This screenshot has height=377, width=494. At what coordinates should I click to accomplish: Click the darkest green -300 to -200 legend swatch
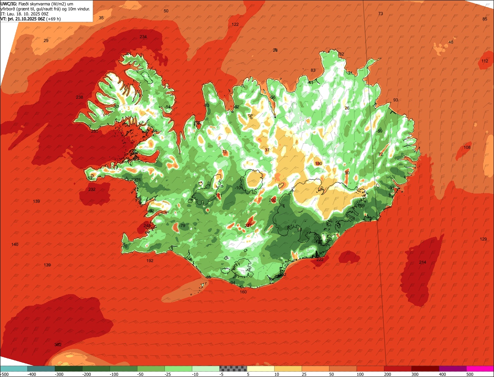coord(69,369)
